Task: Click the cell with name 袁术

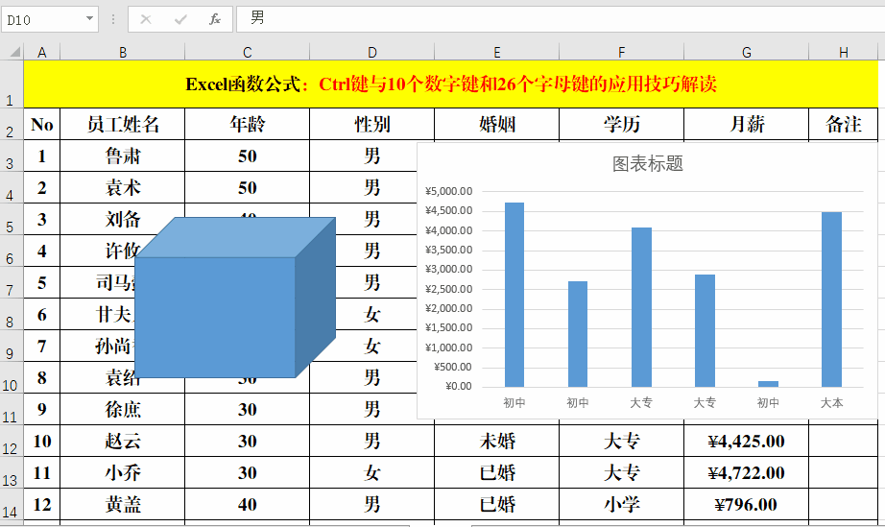Action: point(123,187)
